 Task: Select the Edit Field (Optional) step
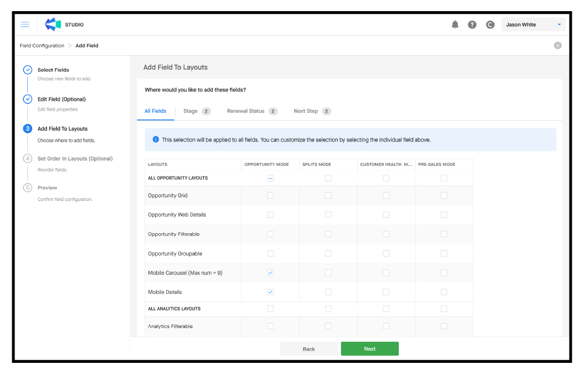pos(61,99)
